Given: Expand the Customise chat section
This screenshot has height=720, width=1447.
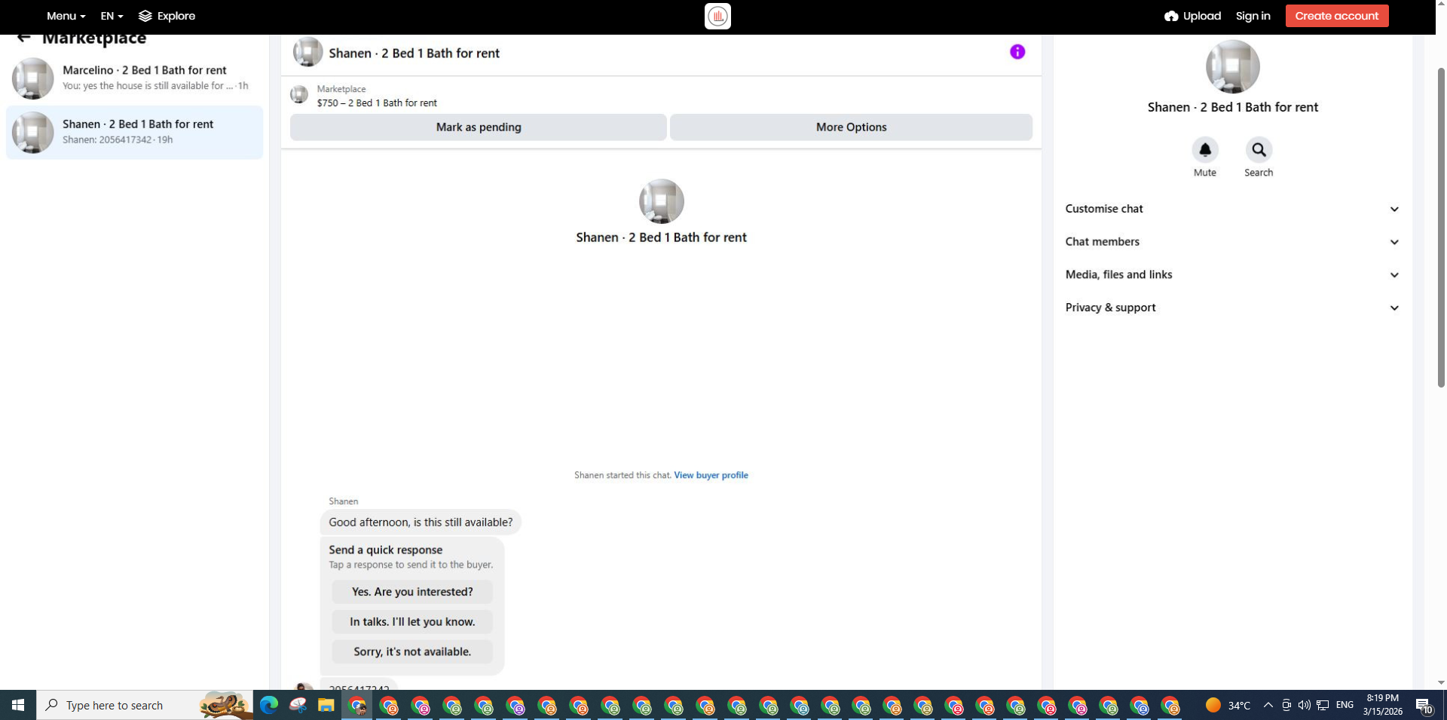Looking at the screenshot, I should tap(1233, 209).
